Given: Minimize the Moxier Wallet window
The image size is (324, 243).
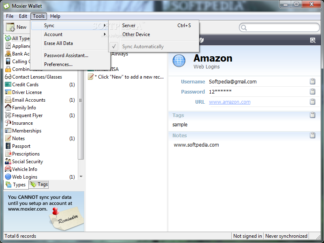Looking at the screenshot, I should click(286, 4).
